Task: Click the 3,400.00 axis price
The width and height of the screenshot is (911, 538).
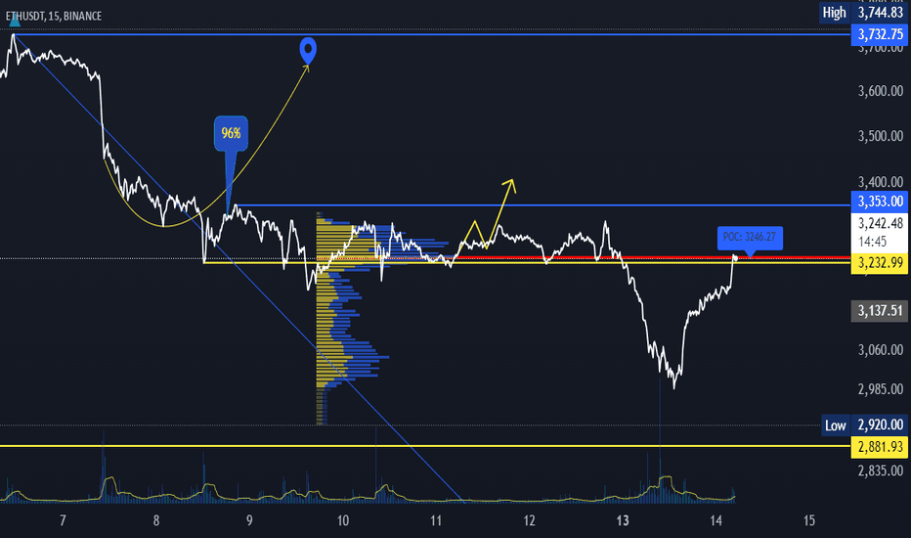Action: pos(880,182)
